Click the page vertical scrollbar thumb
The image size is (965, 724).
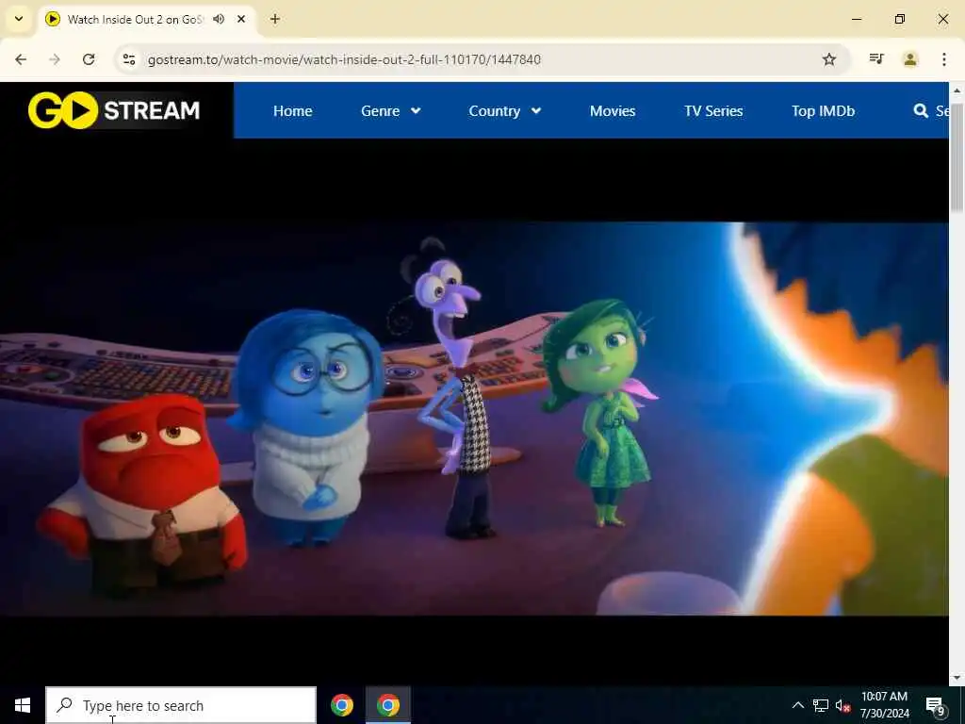tap(957, 157)
